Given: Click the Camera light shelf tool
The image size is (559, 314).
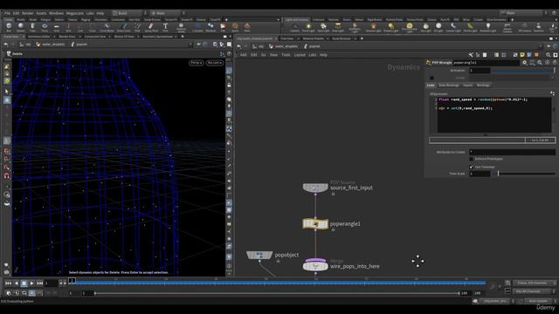Looking at the screenshot, I should coord(295,27).
